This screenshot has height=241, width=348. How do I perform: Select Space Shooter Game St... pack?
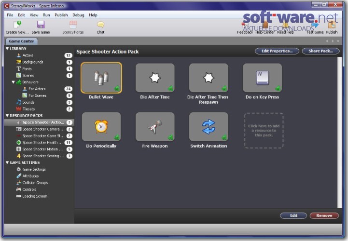click(x=39, y=136)
